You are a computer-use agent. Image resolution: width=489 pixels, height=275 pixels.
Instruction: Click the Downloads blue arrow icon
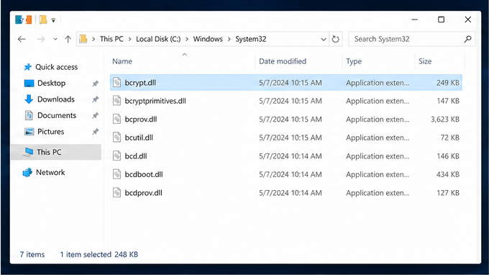tap(29, 99)
